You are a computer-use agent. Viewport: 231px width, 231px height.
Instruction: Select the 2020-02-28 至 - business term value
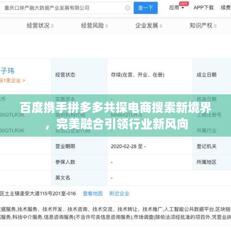tap(128, 146)
